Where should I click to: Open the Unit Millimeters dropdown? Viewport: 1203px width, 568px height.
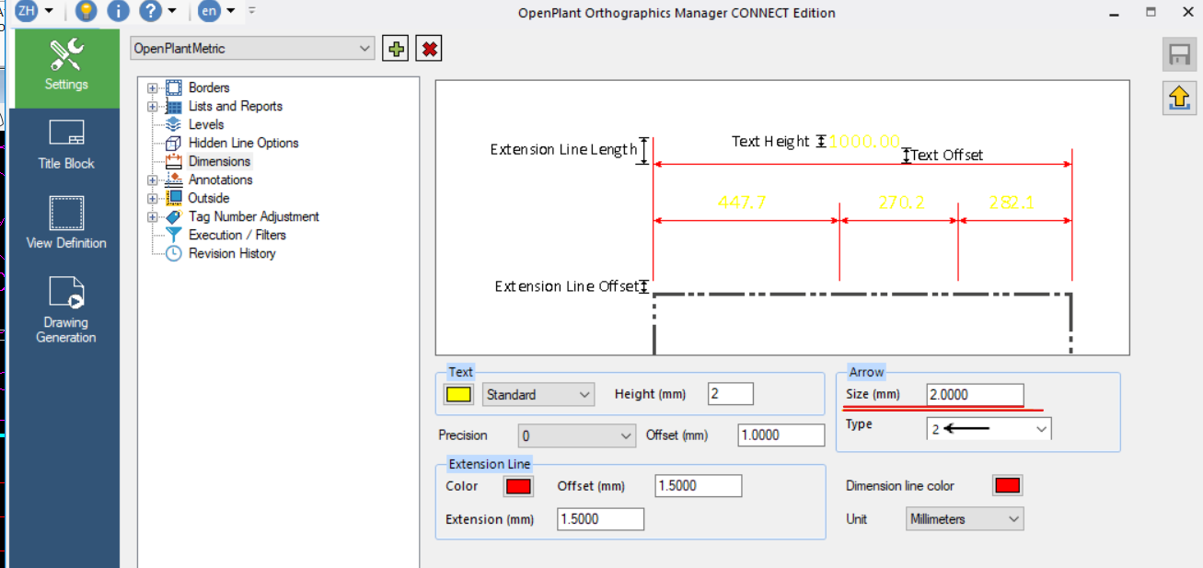965,519
